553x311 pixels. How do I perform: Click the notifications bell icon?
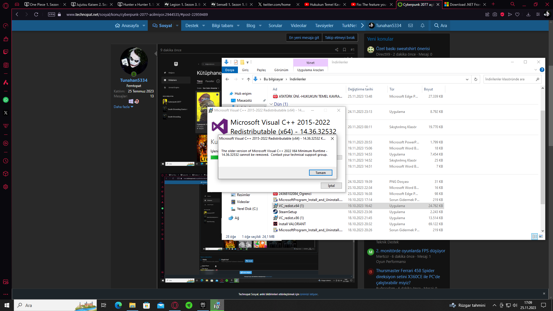(422, 25)
